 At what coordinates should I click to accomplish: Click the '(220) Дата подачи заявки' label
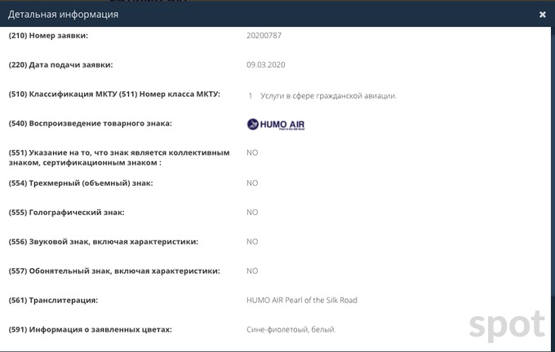click(72, 64)
